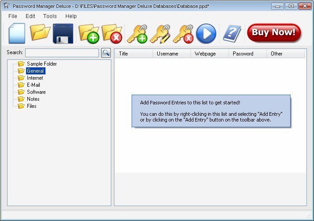Delete folder using folder with red X
Screen dimensions: 314x221
coord(112,33)
